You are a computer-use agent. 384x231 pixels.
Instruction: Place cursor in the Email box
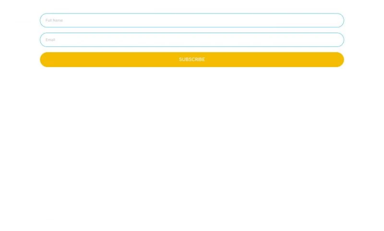point(192,40)
